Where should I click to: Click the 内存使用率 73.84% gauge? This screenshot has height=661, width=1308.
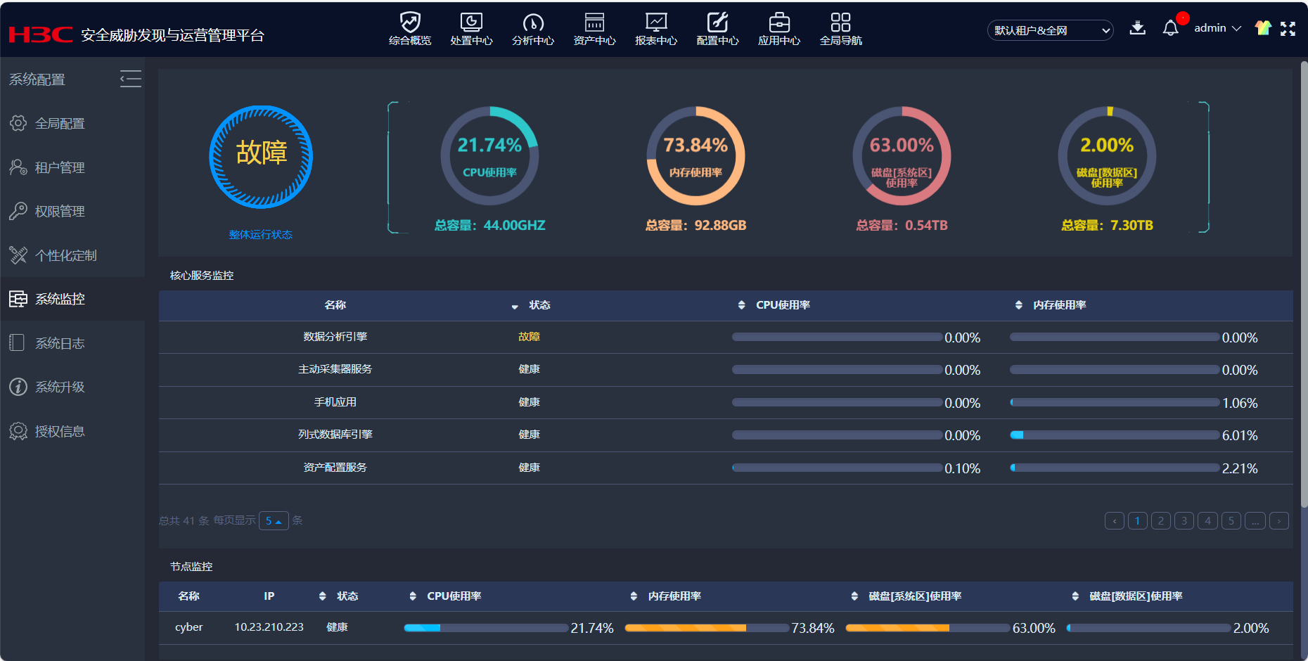coord(695,156)
